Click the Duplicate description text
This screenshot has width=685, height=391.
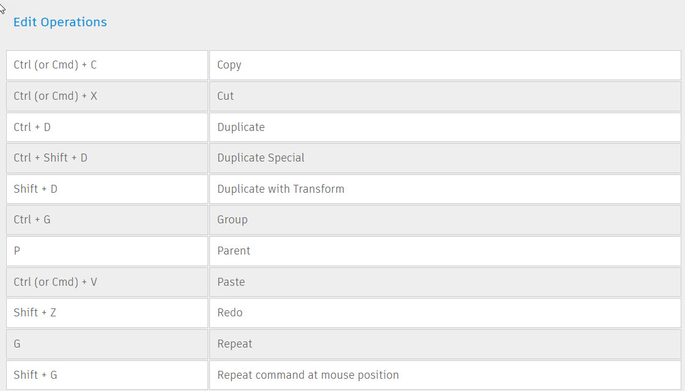coord(241,127)
